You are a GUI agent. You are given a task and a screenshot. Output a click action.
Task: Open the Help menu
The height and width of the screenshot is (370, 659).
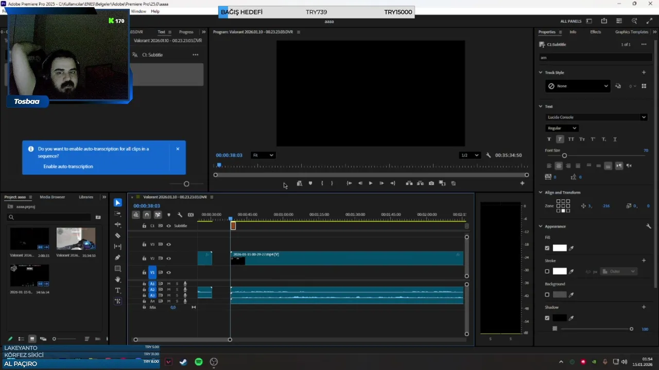click(155, 11)
